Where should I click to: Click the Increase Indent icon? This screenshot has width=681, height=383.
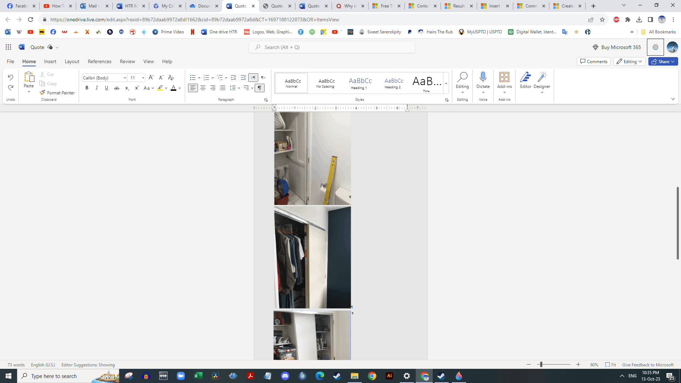pos(243,77)
